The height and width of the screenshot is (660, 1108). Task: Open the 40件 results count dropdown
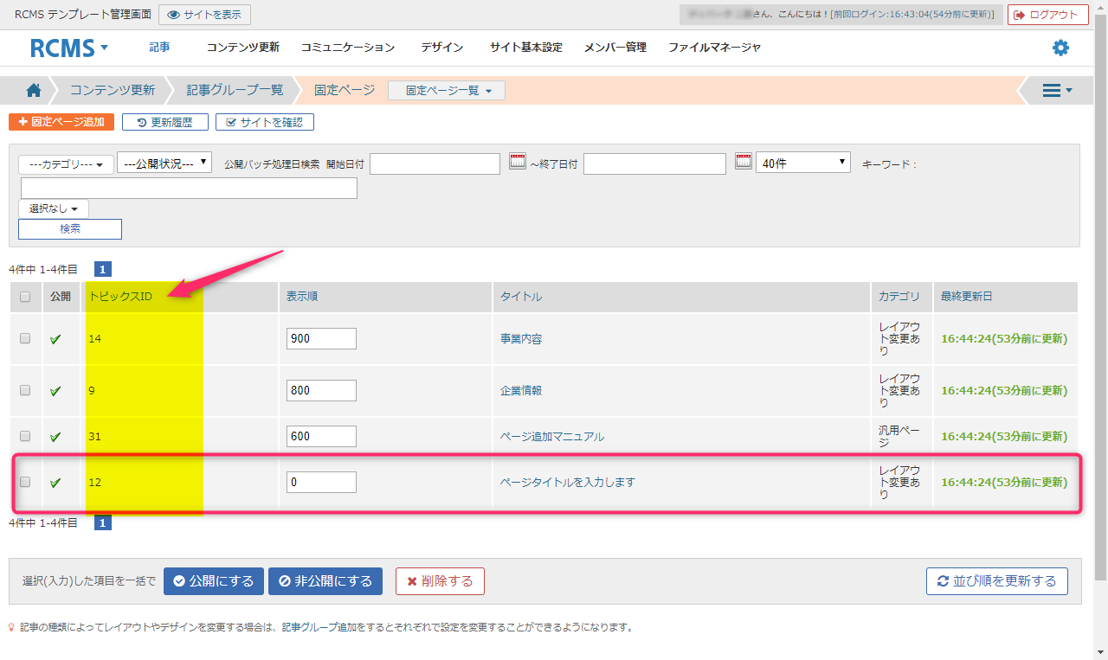[x=802, y=163]
